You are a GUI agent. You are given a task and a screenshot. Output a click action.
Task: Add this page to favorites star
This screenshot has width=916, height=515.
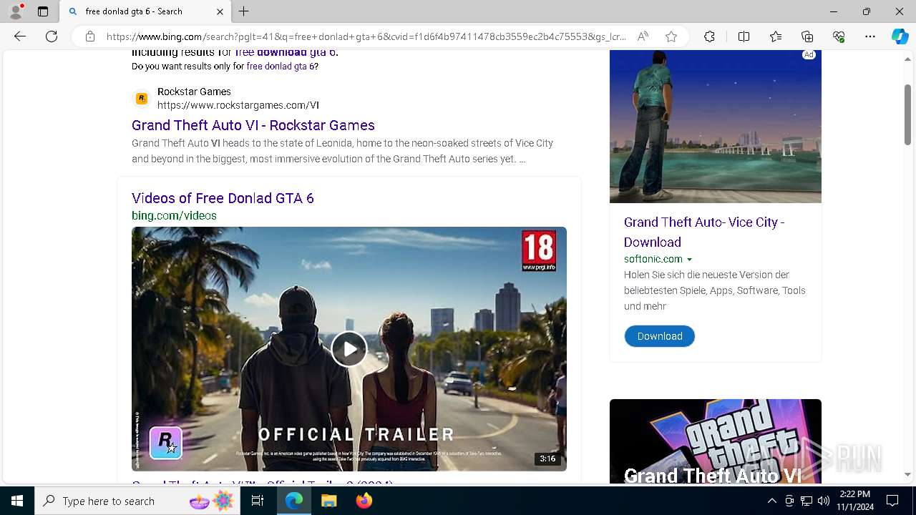pyautogui.click(x=671, y=36)
